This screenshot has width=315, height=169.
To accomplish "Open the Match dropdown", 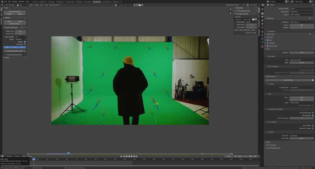I will 20,39.
